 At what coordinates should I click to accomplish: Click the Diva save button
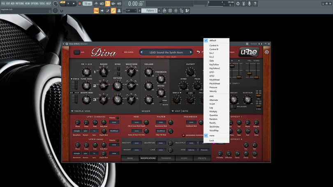76,52
